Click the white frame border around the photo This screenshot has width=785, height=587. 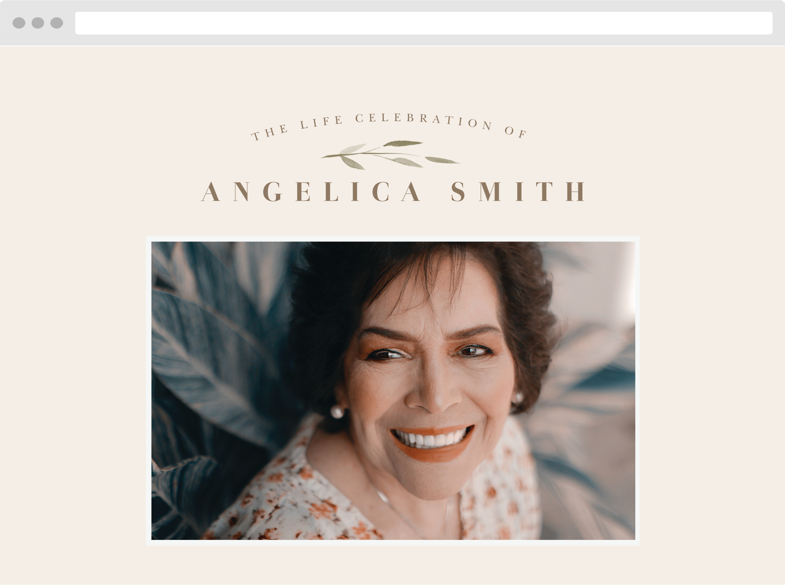click(x=393, y=239)
